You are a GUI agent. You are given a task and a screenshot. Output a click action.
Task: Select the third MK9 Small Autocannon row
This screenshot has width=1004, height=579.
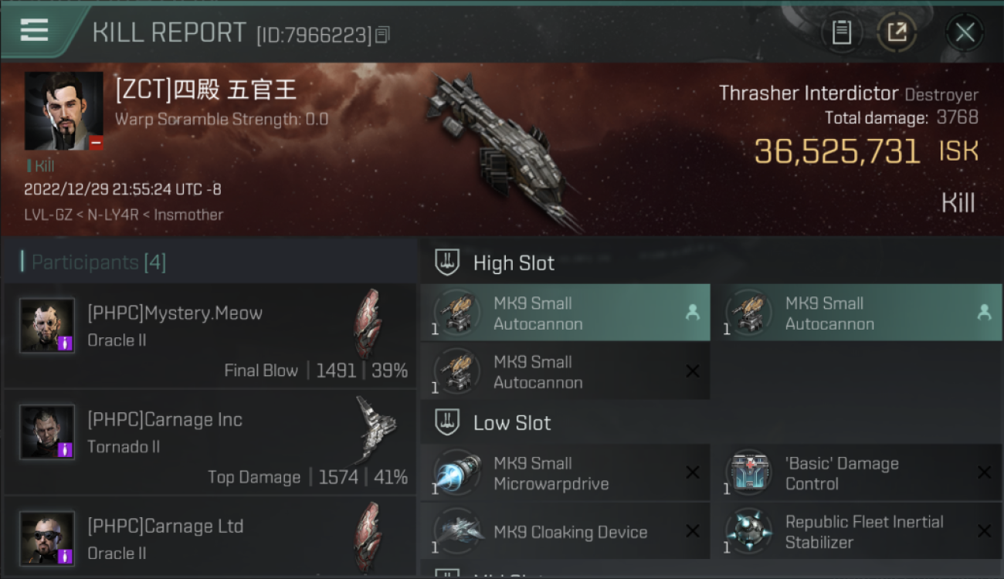pyautogui.click(x=565, y=371)
